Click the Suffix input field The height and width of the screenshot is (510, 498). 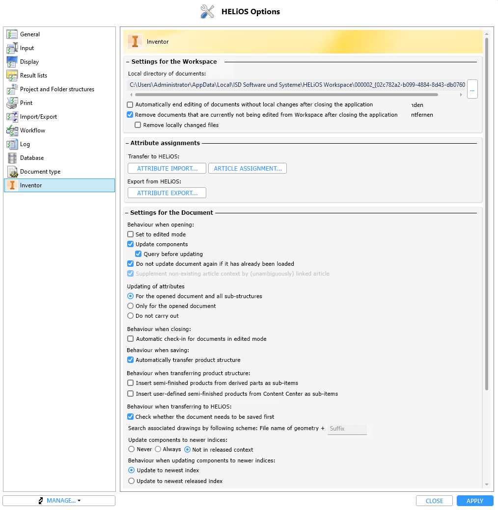click(x=347, y=429)
